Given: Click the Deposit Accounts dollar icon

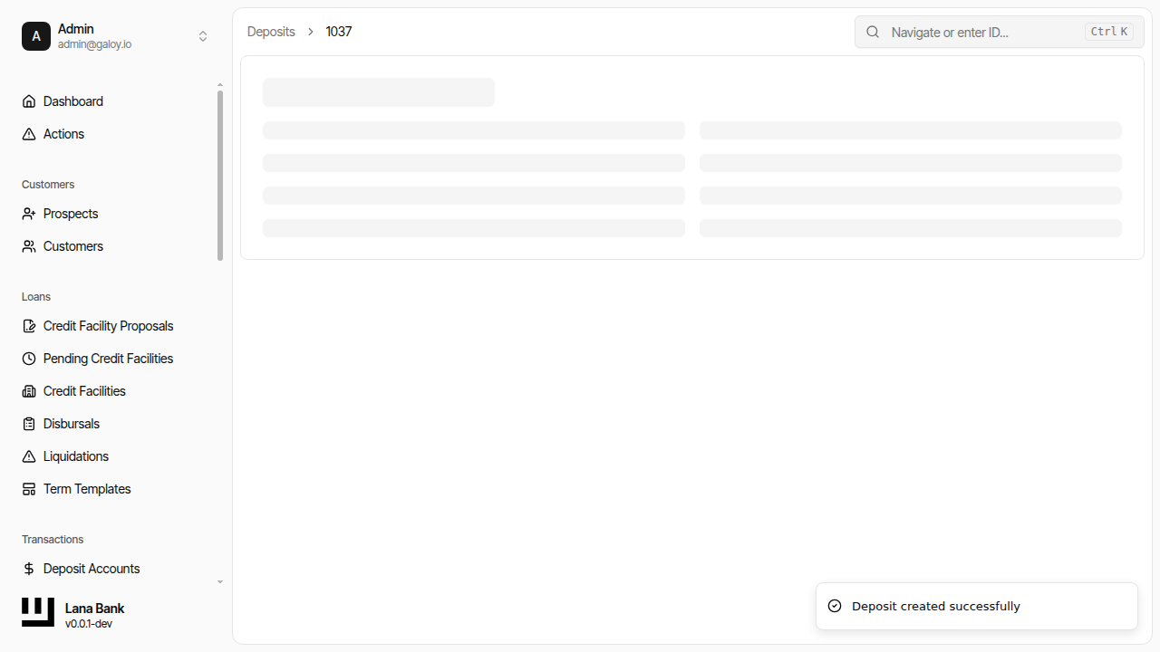Looking at the screenshot, I should pos(29,569).
